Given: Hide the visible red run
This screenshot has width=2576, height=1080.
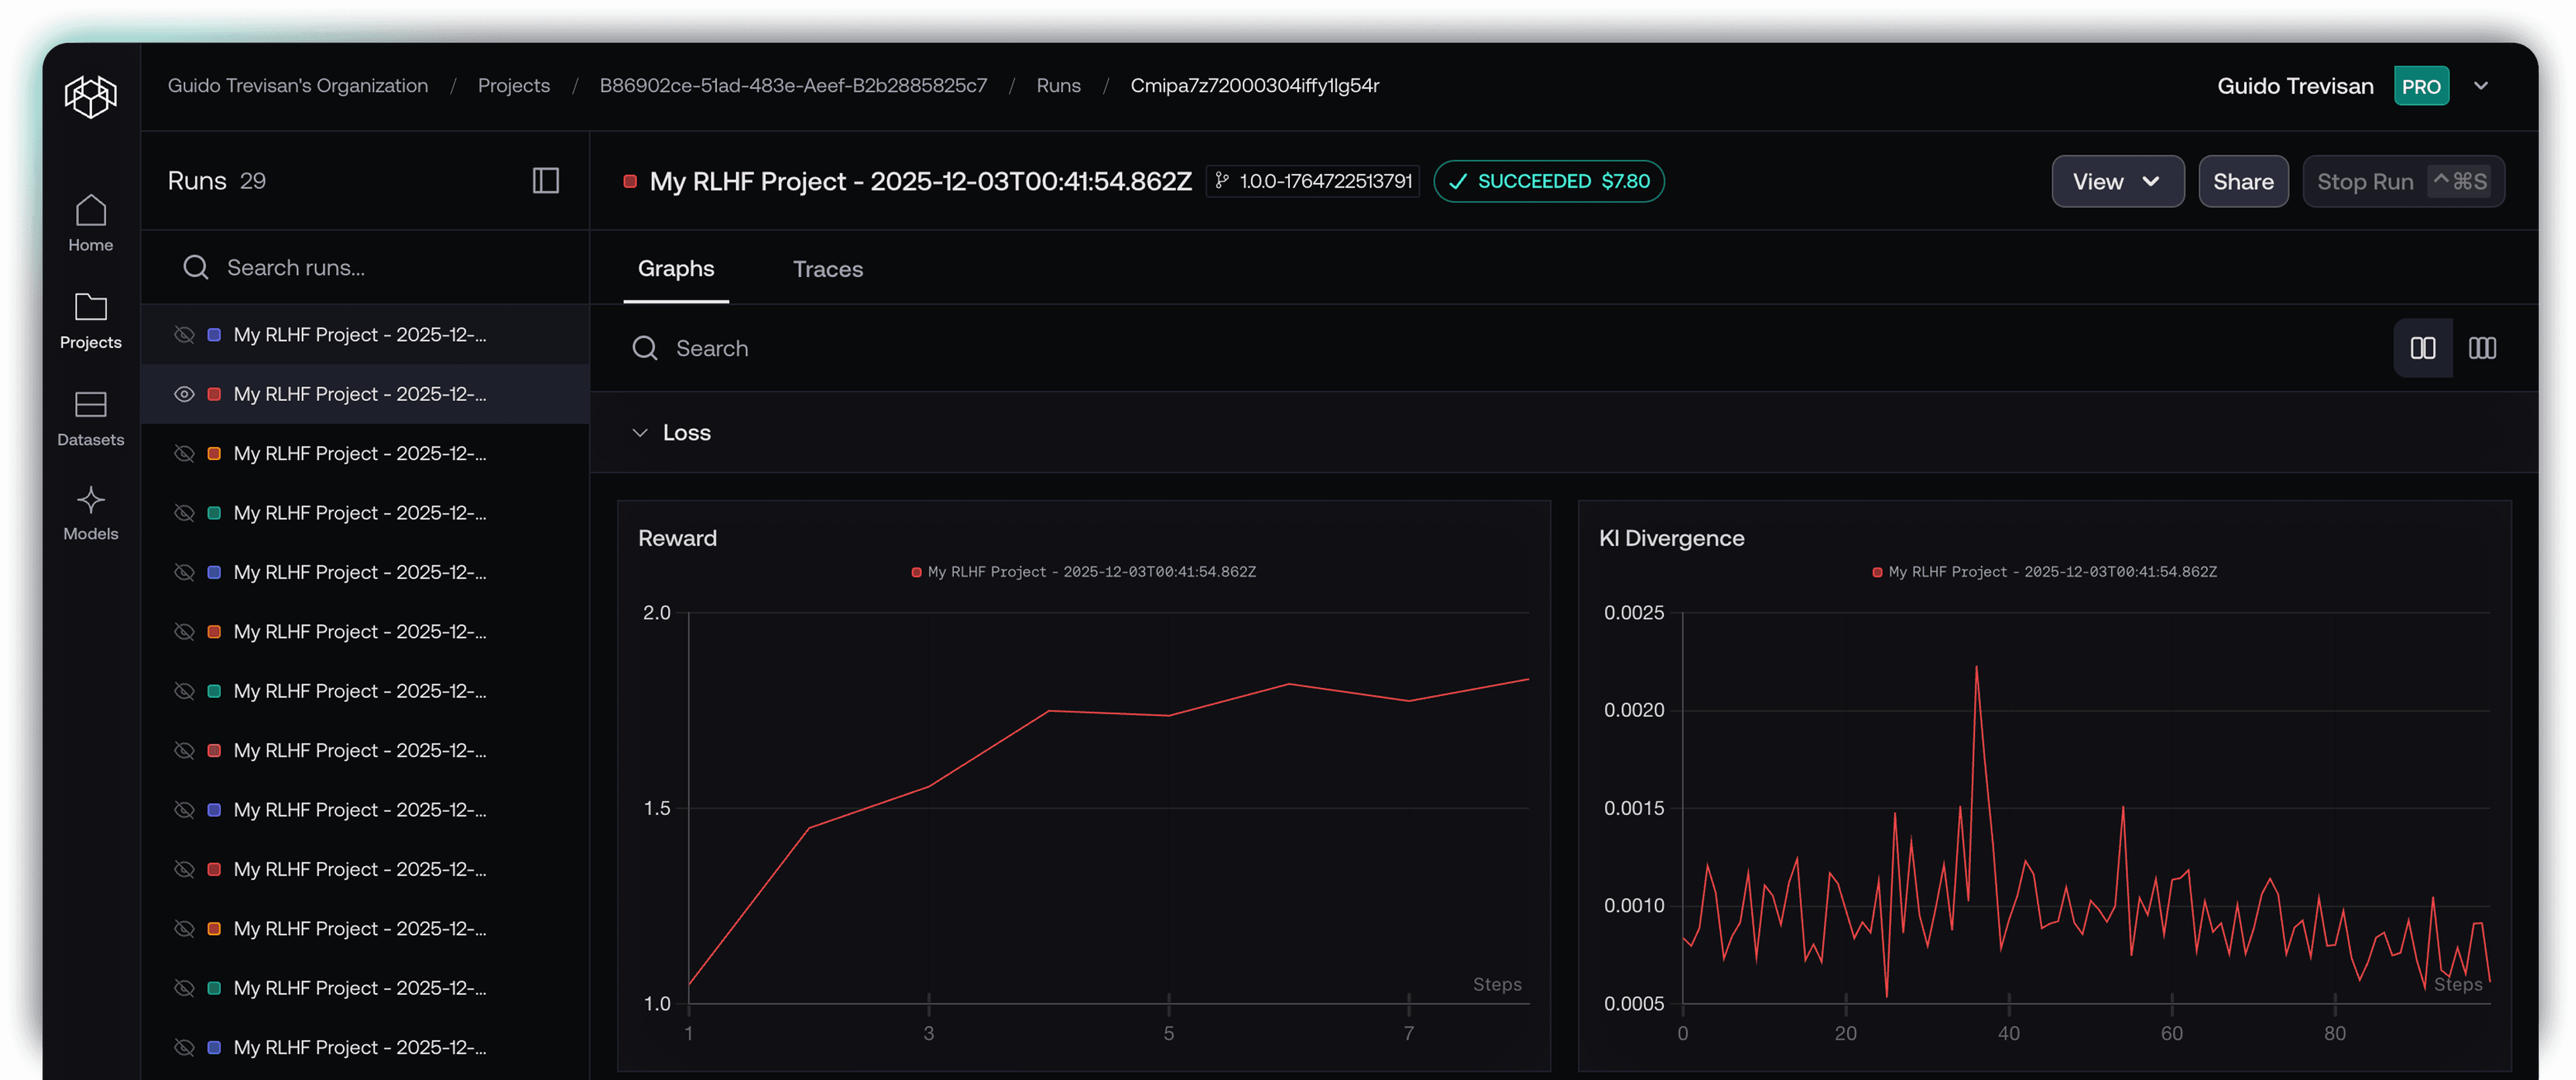Looking at the screenshot, I should [x=184, y=394].
